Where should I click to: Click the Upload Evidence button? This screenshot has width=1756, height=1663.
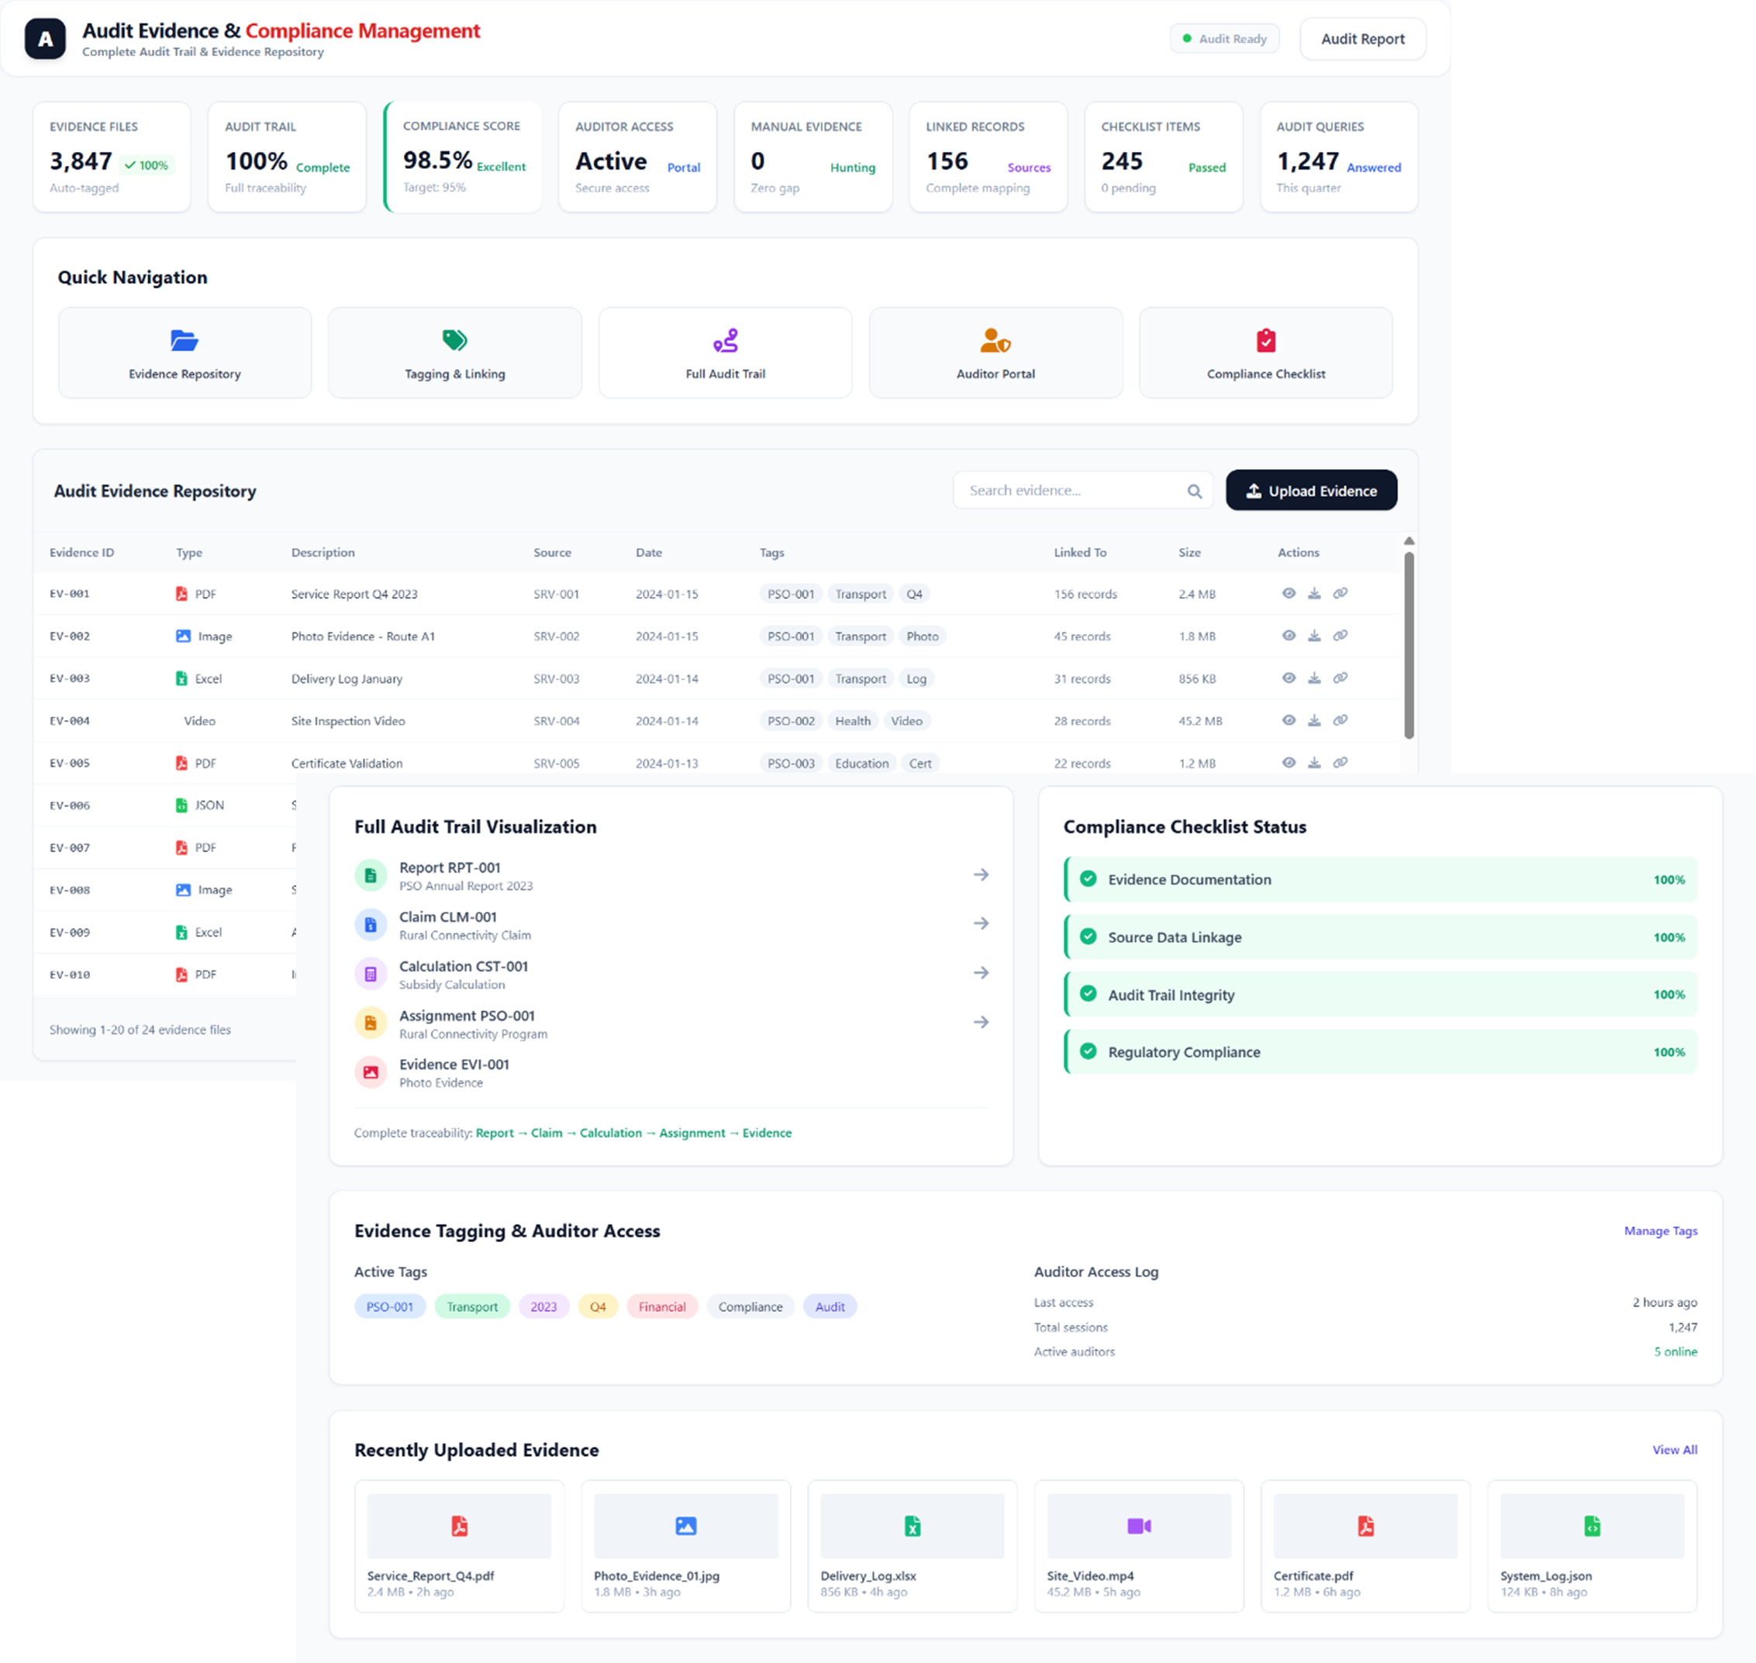pos(1311,490)
